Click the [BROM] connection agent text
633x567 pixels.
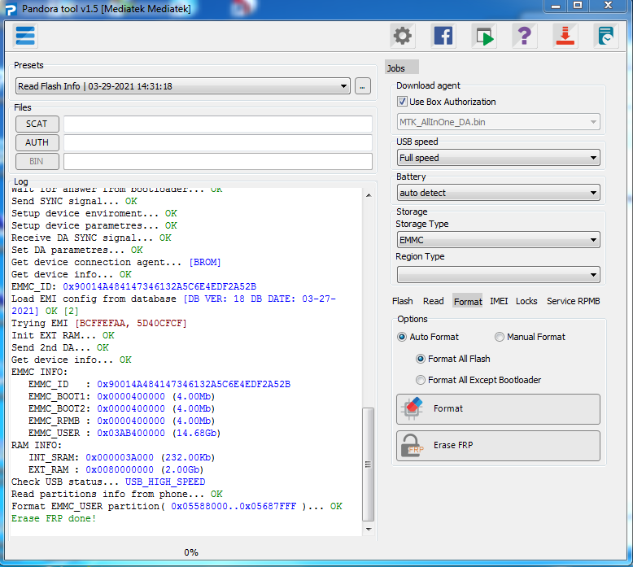pos(205,262)
